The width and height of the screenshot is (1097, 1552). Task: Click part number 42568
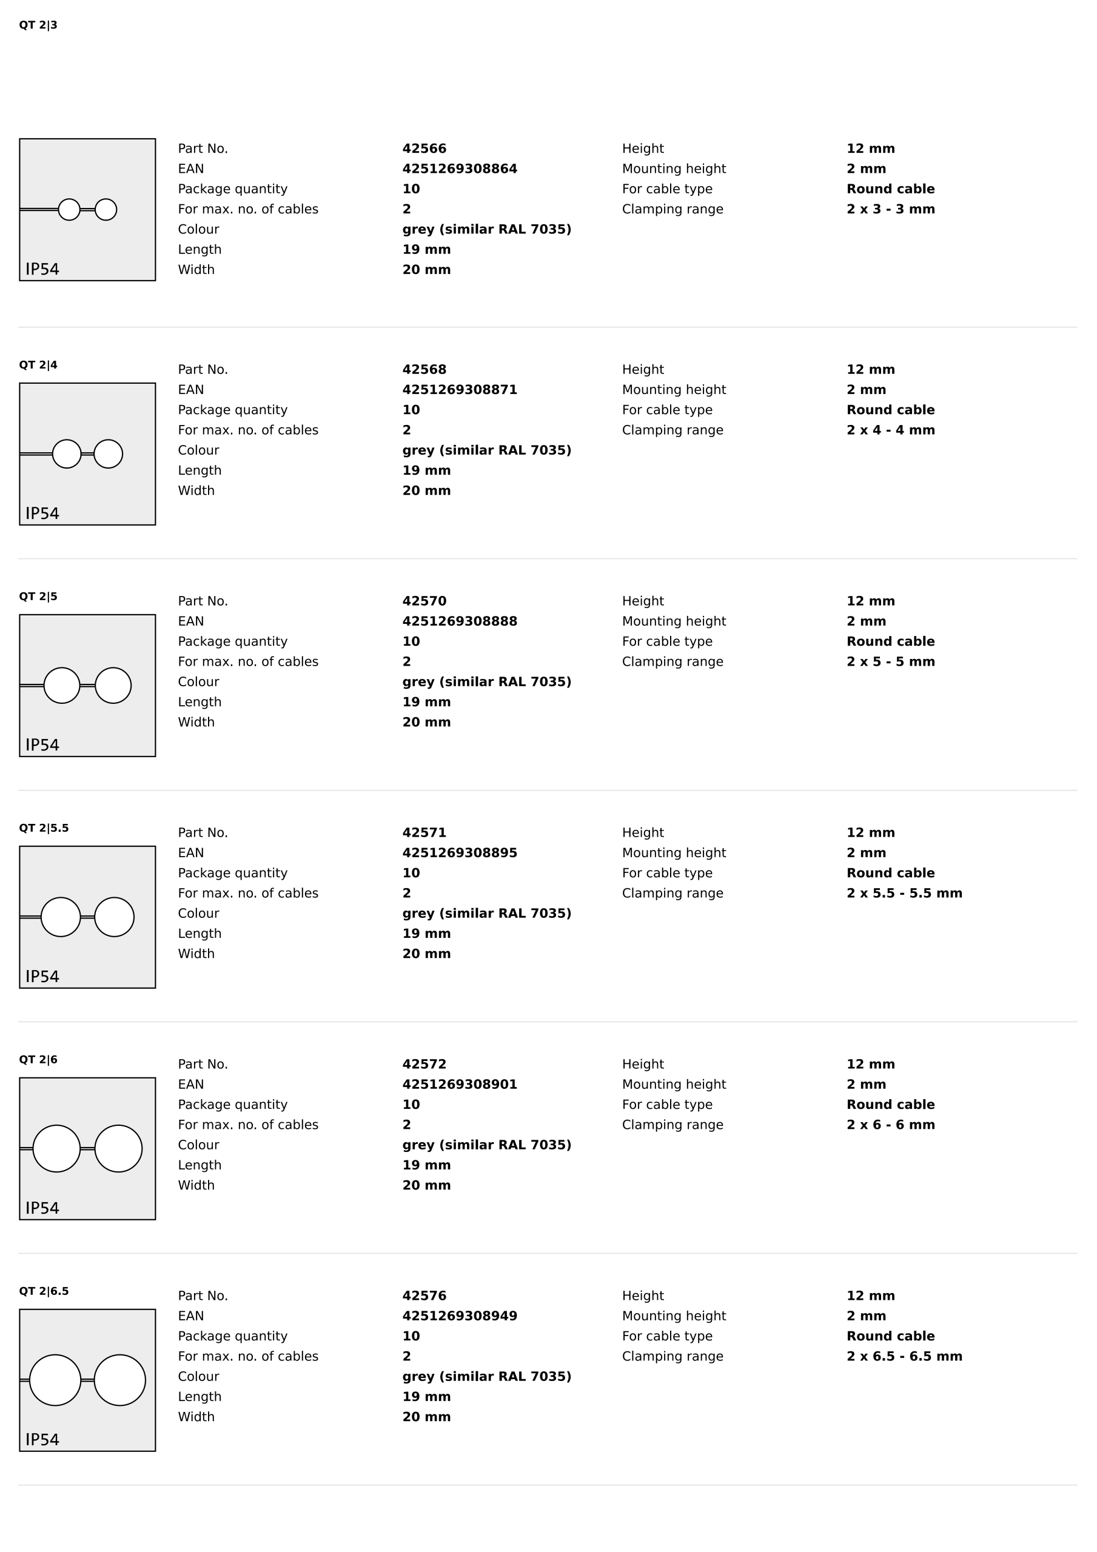(424, 370)
